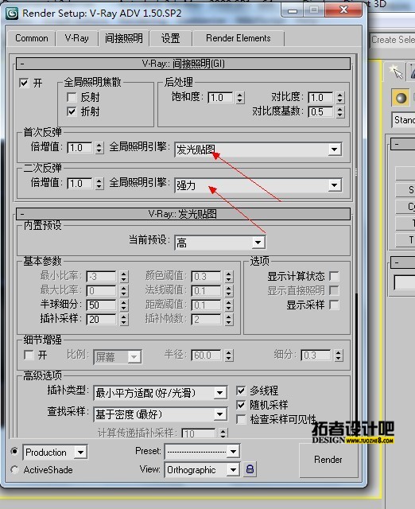Viewport: 415px width, 509px height.
Task: Switch to the V-Ray tab
Action: (x=77, y=38)
